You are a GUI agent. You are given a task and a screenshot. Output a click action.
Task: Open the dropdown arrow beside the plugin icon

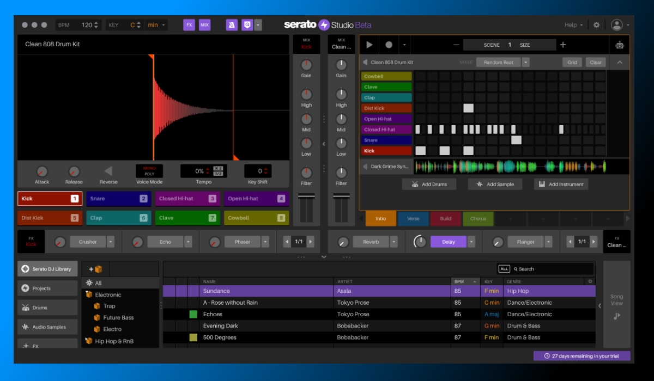pos(258,25)
